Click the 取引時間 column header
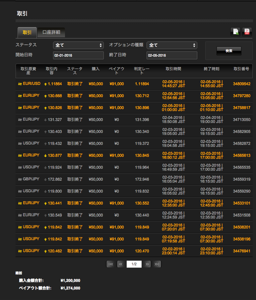Viewport: 256px width, 300px height. pos(173,69)
